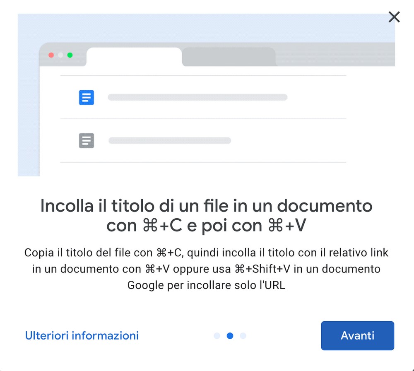
Task: Click the green window dot in the illustration
Action: (x=70, y=55)
